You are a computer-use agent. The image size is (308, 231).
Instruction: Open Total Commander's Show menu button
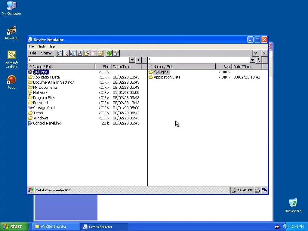(46, 53)
